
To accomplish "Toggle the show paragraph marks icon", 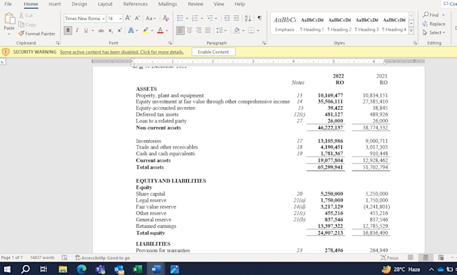I will point(259,18).
